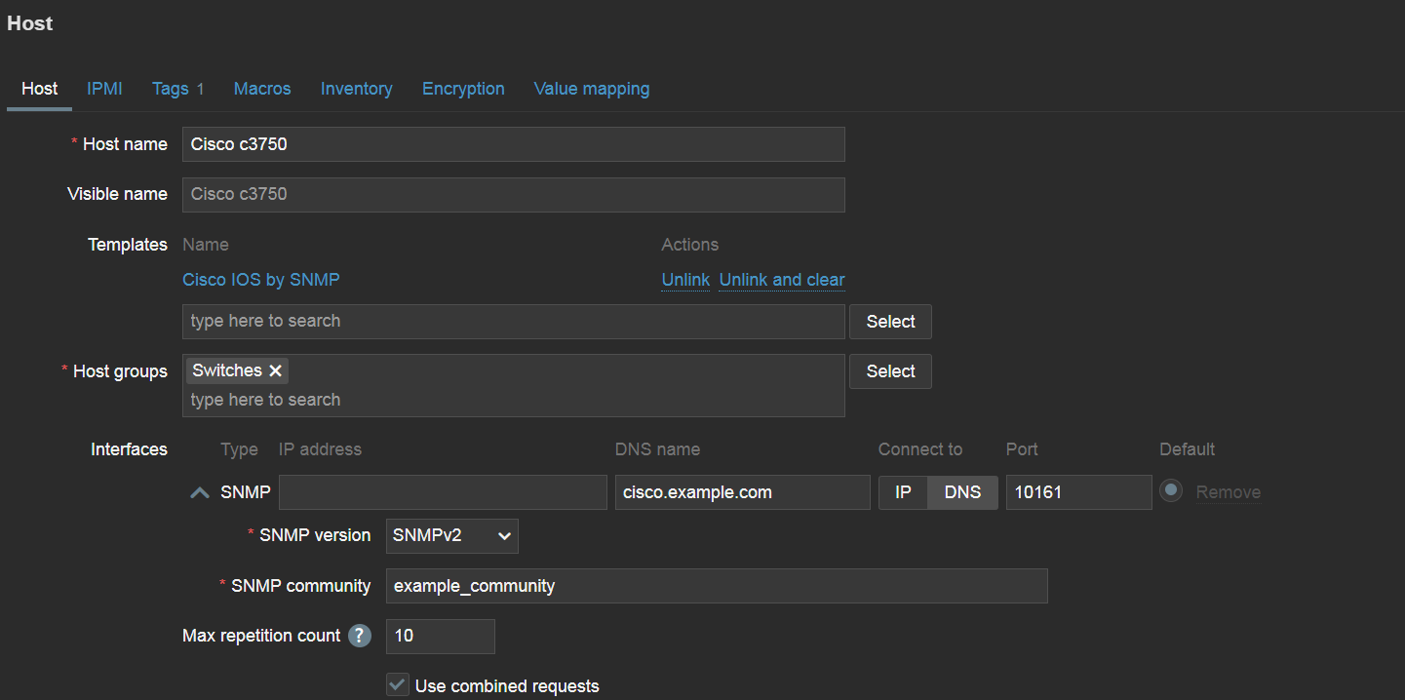This screenshot has height=700, width=1405.
Task: Click the DNS name field cisco.example.com
Action: 743,492
